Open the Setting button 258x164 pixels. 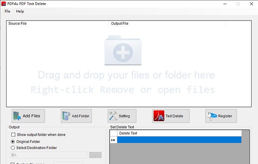[x=122, y=116]
